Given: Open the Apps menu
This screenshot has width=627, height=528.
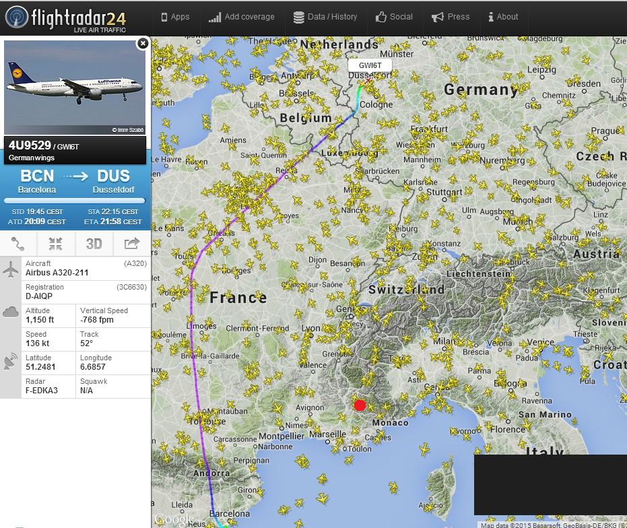Looking at the screenshot, I should pyautogui.click(x=175, y=17).
